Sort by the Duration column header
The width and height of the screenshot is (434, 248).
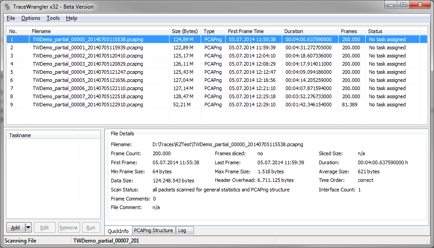click(x=310, y=31)
